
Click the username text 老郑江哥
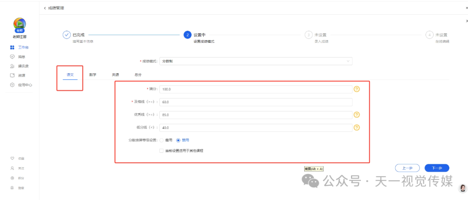19,37
